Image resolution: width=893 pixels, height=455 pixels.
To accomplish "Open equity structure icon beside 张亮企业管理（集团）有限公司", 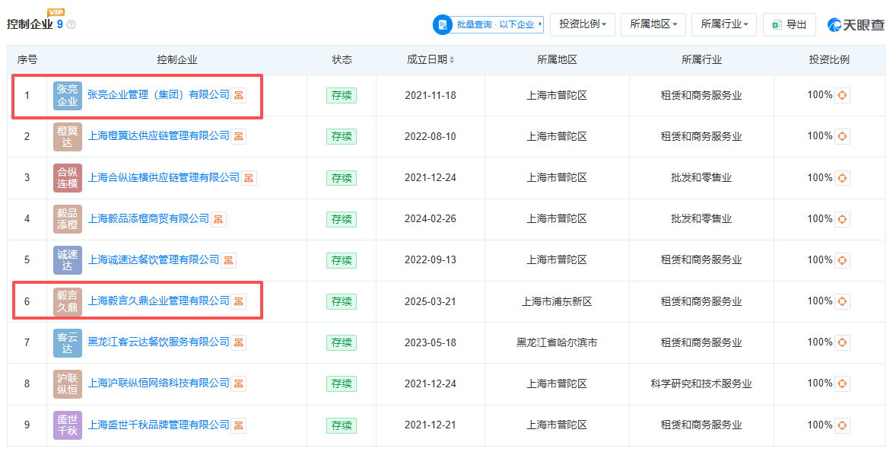I will point(239,95).
